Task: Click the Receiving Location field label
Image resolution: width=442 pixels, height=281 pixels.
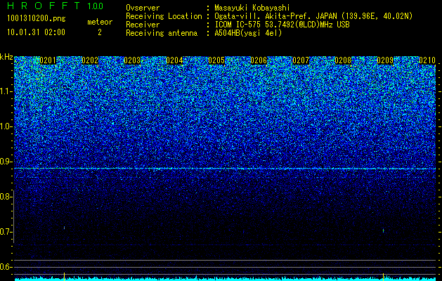Action: [164, 16]
